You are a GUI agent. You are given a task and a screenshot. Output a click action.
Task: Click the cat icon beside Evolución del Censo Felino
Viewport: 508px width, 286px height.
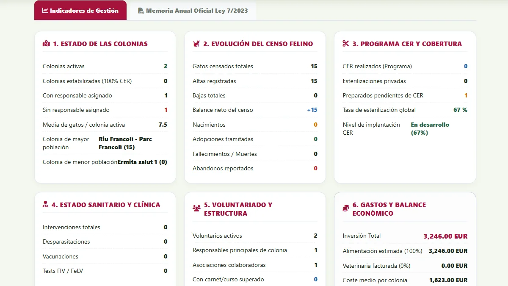[196, 44]
